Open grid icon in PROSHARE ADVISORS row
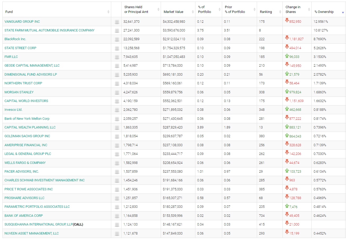The height and width of the screenshot is (239, 346). pos(117,198)
